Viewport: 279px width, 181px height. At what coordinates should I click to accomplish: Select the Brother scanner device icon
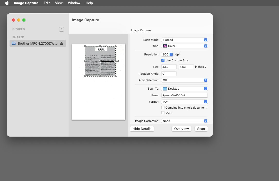coord(14,43)
